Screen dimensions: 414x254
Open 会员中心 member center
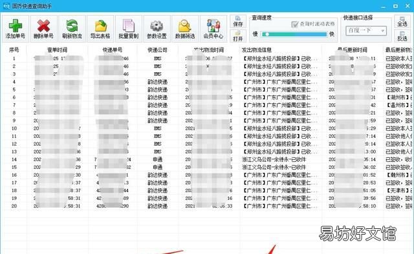coord(213,28)
